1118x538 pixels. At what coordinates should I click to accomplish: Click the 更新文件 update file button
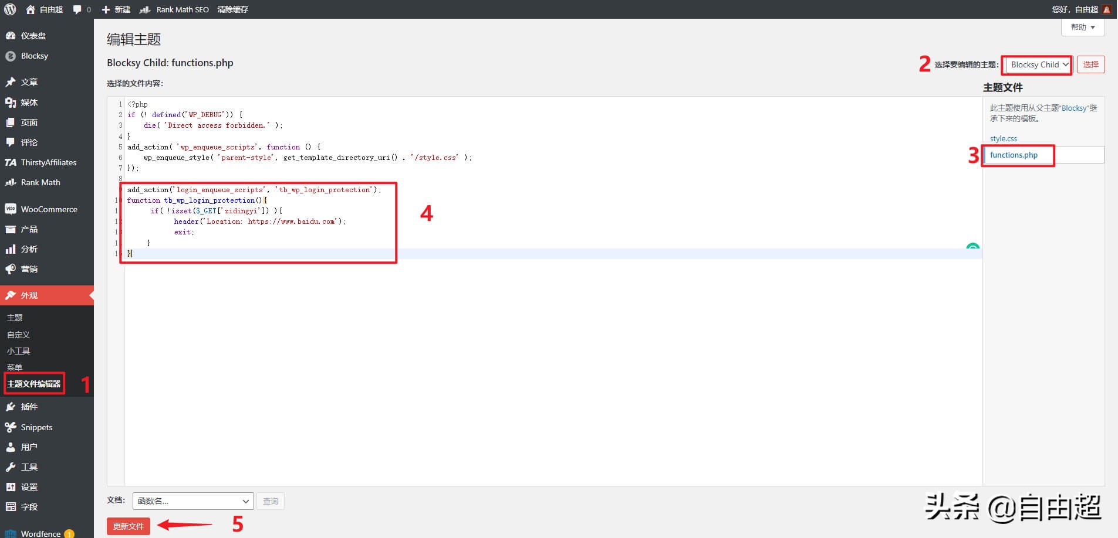point(129,526)
